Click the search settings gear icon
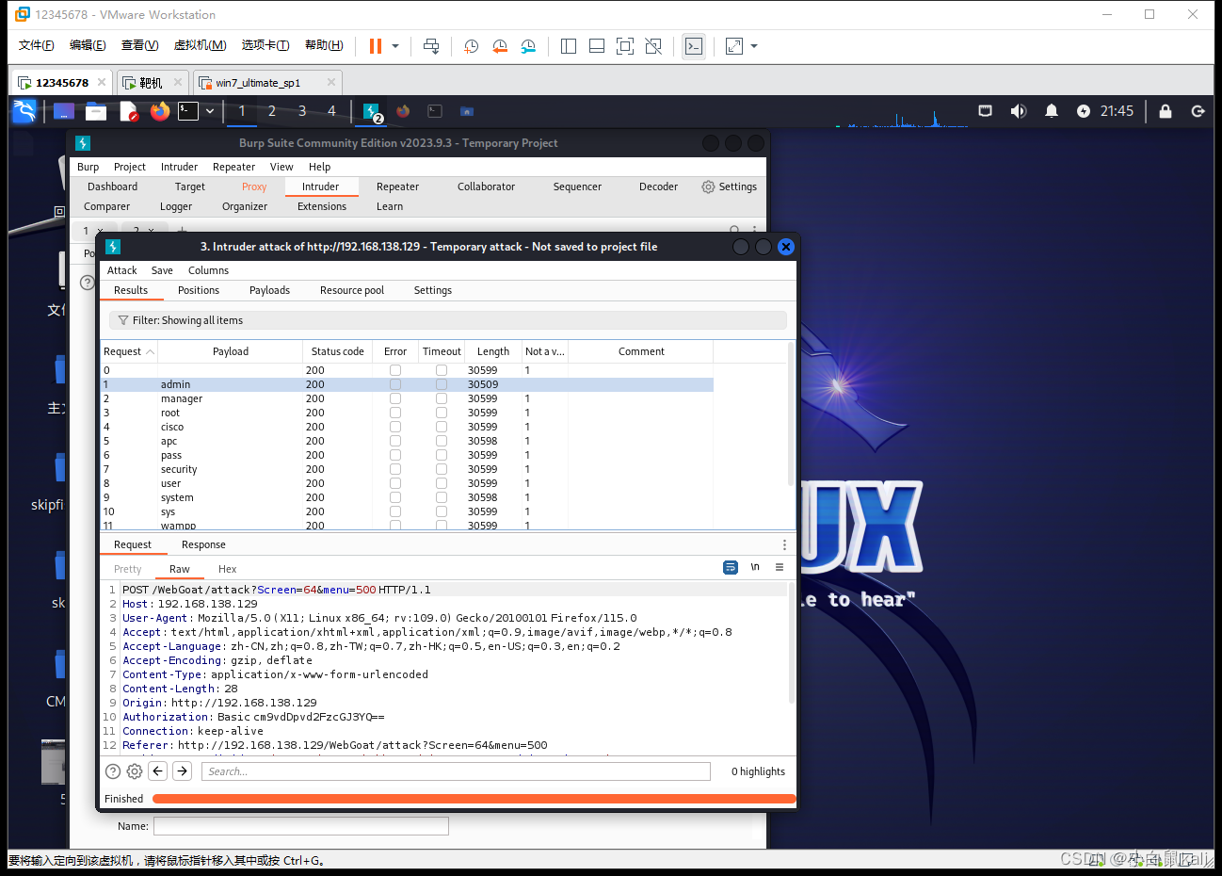Screen dimensions: 1222x876 (x=135, y=771)
